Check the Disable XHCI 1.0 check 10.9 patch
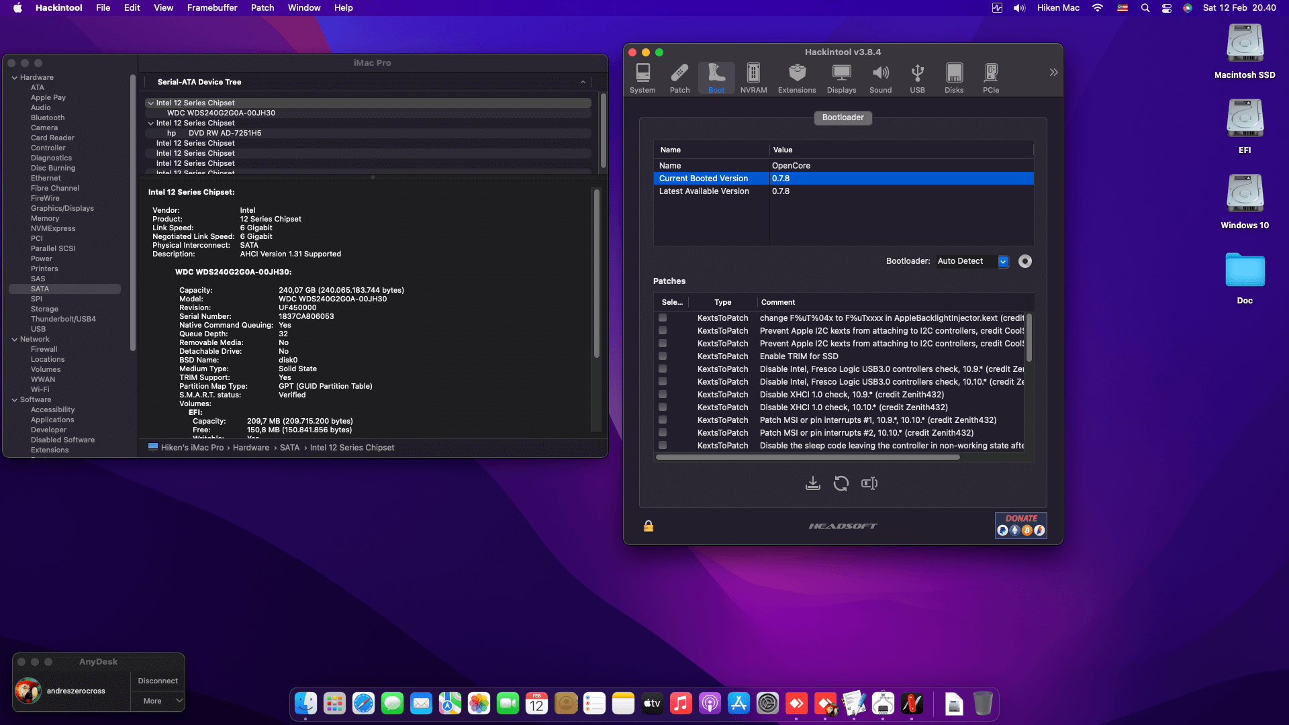 (663, 395)
